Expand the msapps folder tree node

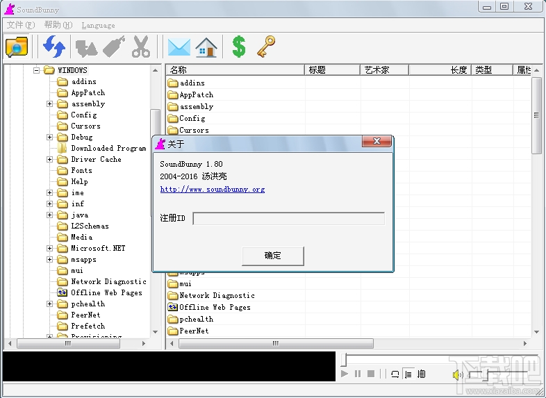pos(49,259)
